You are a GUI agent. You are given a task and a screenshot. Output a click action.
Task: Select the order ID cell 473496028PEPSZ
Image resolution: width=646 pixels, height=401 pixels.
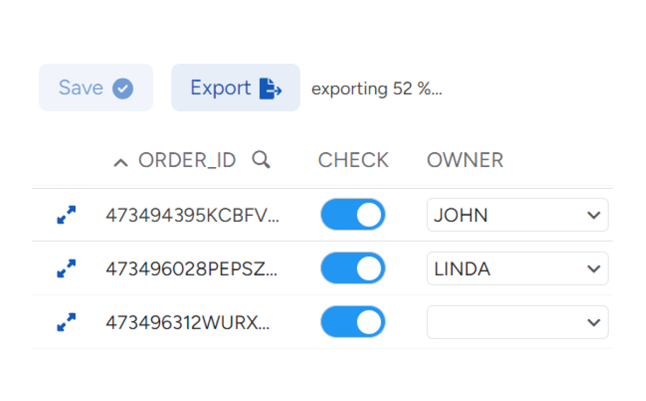coord(192,269)
